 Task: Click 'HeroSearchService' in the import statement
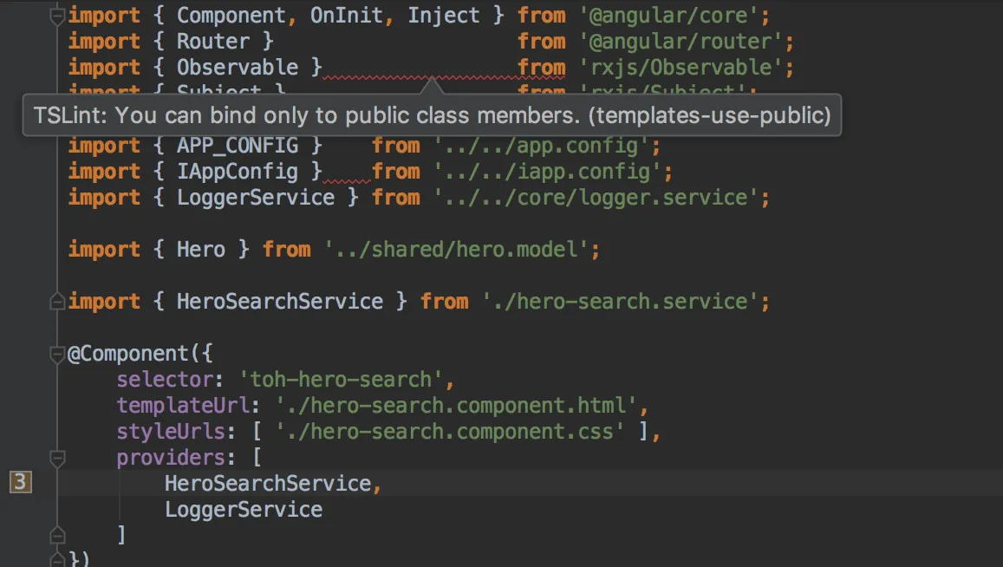coord(280,302)
